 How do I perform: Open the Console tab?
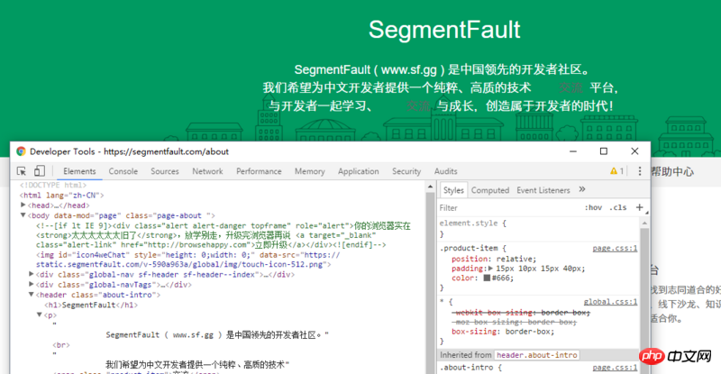pyautogui.click(x=123, y=171)
